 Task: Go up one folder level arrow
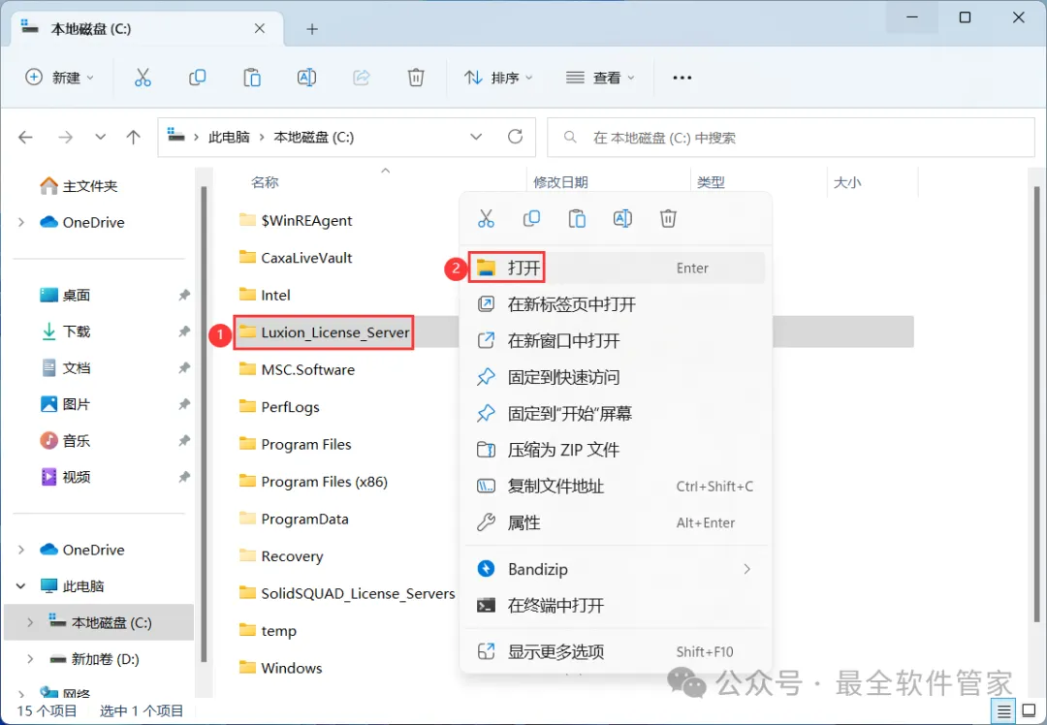[134, 138]
